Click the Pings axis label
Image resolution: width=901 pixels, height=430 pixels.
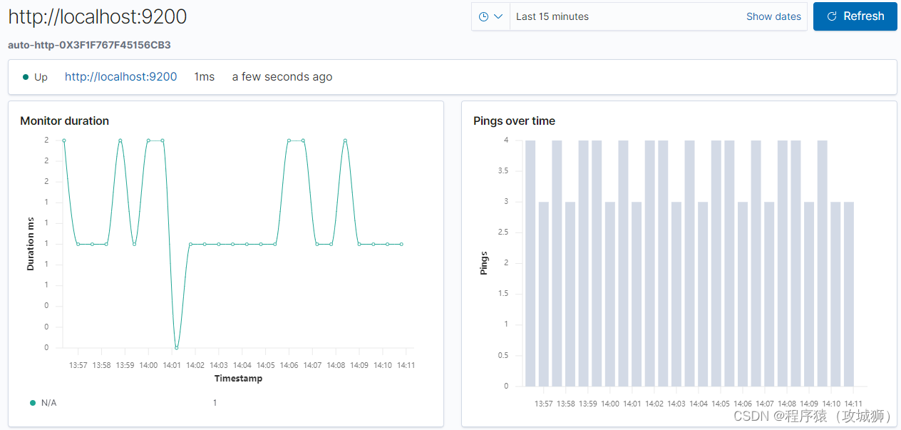tap(484, 263)
